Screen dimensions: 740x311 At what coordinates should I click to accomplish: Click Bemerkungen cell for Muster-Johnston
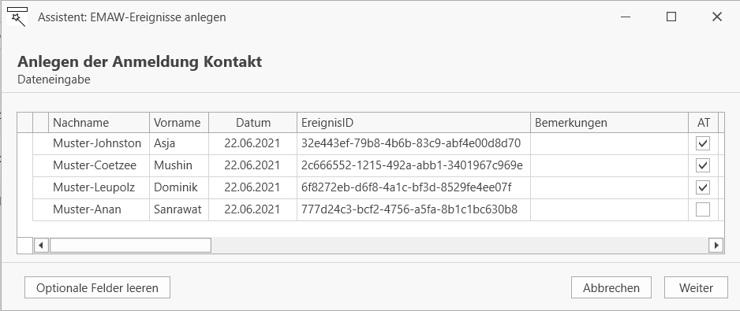tap(609, 143)
